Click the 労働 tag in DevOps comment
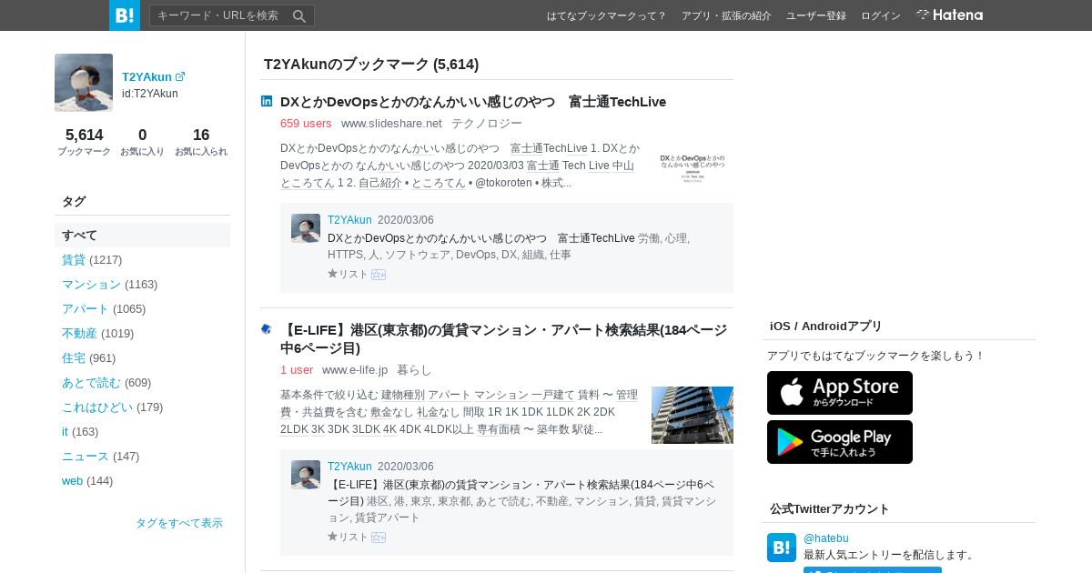 (x=649, y=238)
